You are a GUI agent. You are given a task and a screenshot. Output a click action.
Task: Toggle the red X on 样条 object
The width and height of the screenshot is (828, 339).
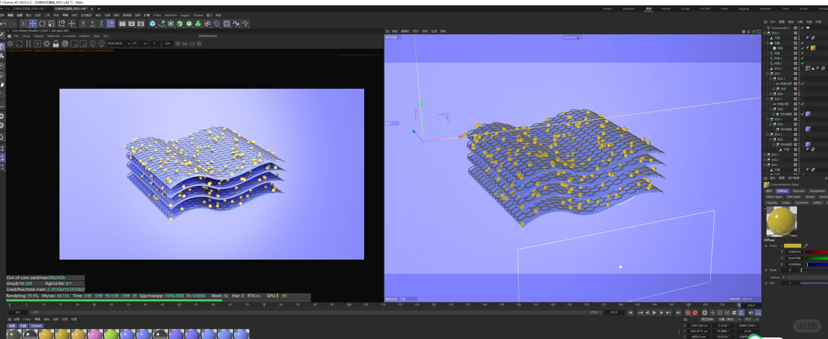pyautogui.click(x=802, y=53)
